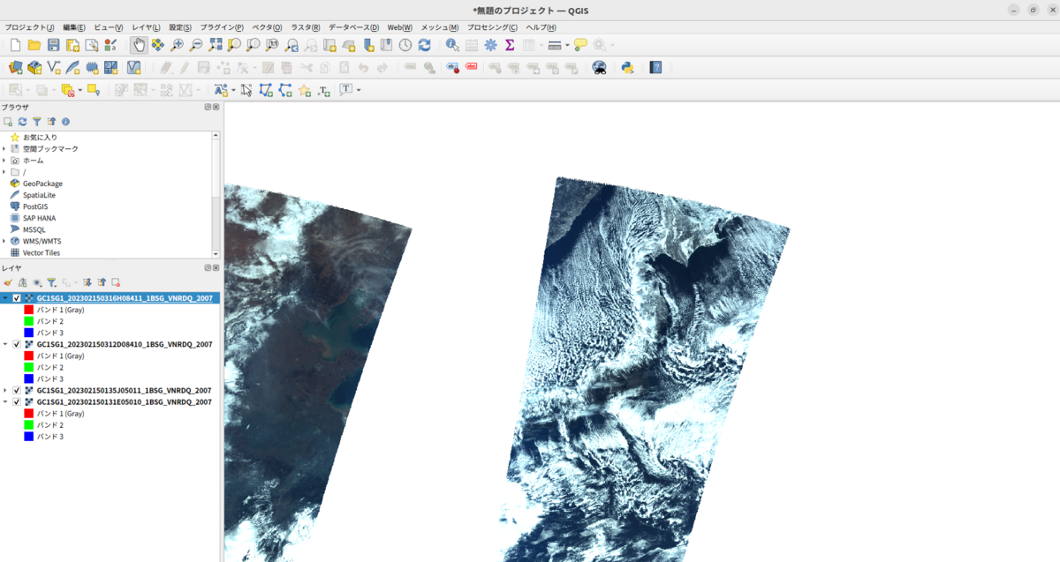Expand 空間ブックマーク in the browser
Viewport: 1060px width, 562px height.
point(4,149)
